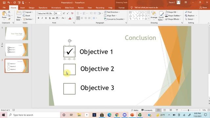Expand the Text Direction menu
Screen dimensions: 210x118
click(112, 12)
